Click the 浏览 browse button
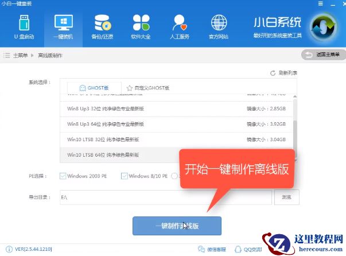346x256 pixels. coord(287,197)
